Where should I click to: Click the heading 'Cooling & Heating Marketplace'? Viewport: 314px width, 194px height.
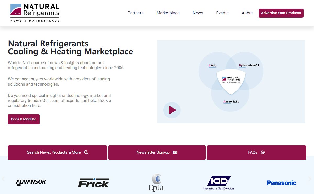pyautogui.click(x=70, y=51)
